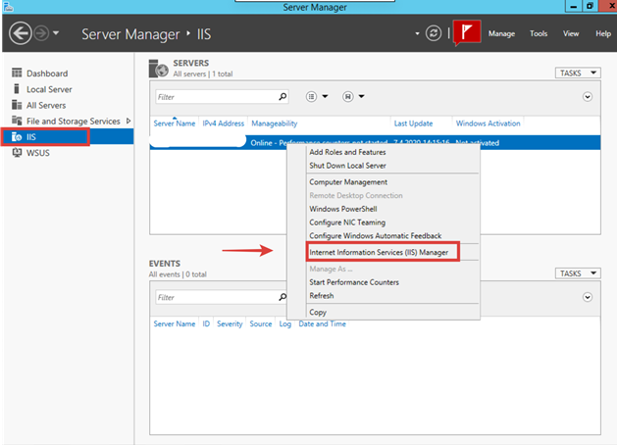Select WSUS in the sidebar
This screenshot has height=445, width=617.
click(x=38, y=153)
